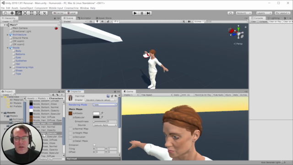Image resolution: width=293 pixels, height=165 pixels.
Task: Pick Albedo color with eyedropper
Action: pos(102,113)
